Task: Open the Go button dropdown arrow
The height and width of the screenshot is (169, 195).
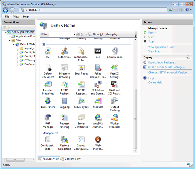Action: pos(87,34)
